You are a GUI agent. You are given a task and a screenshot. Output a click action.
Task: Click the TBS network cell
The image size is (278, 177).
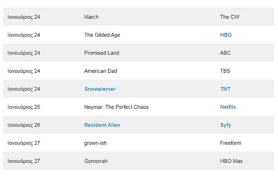click(225, 71)
